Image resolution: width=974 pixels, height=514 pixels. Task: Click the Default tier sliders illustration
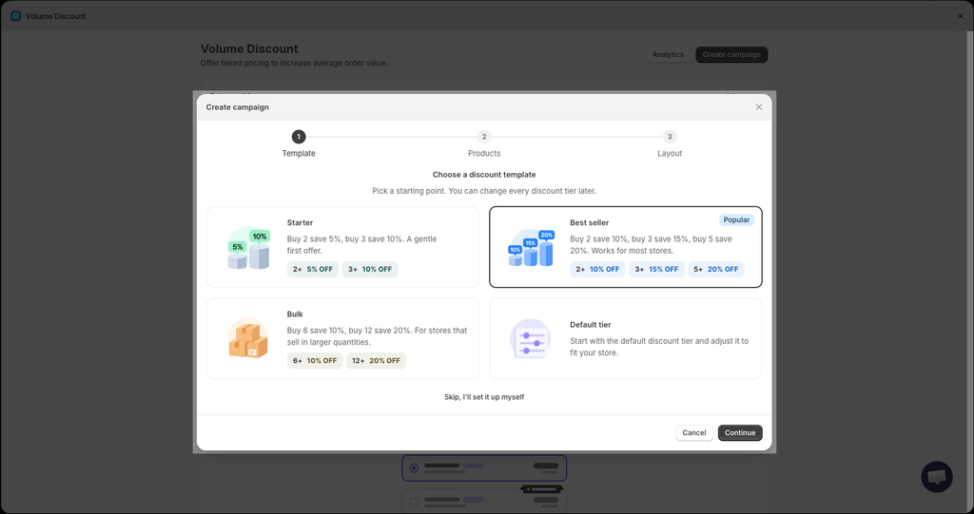[530, 338]
